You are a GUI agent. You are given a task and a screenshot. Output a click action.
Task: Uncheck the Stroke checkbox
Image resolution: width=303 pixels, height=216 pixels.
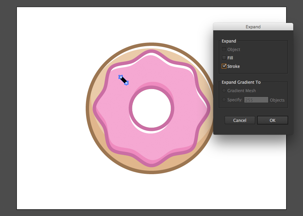[x=224, y=66]
